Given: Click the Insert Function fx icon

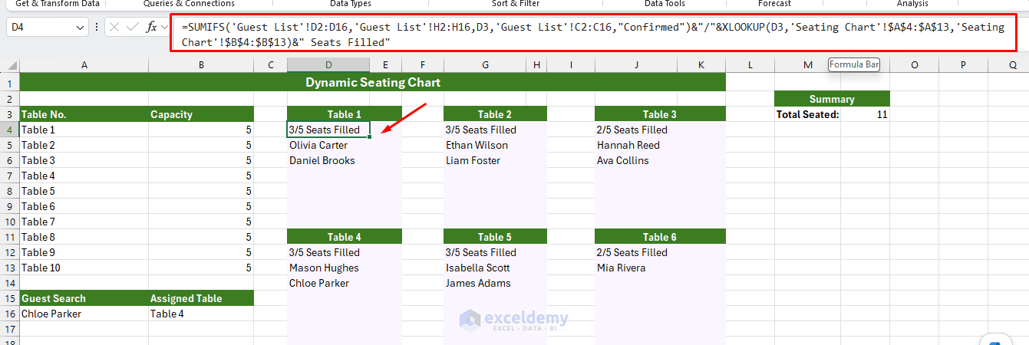Looking at the screenshot, I should pyautogui.click(x=151, y=27).
